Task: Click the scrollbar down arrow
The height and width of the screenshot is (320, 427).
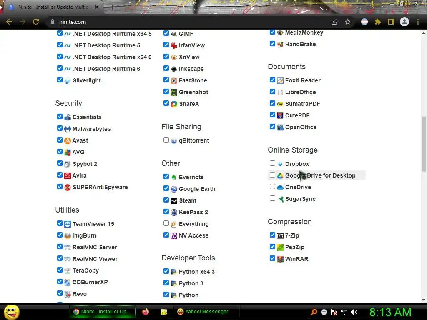Action: [424, 300]
